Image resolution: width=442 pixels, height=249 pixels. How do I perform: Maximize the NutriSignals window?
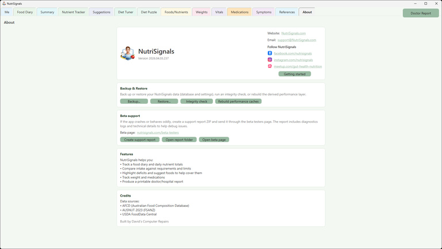coord(426,3)
